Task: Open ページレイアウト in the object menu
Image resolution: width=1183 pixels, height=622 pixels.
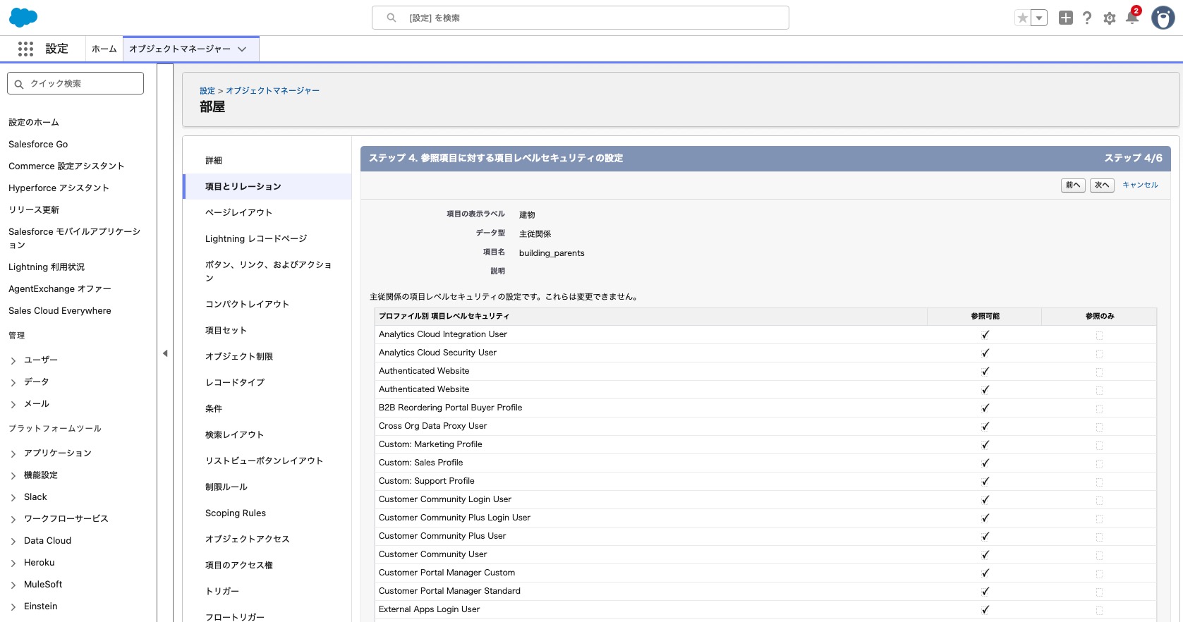Action: click(267, 212)
